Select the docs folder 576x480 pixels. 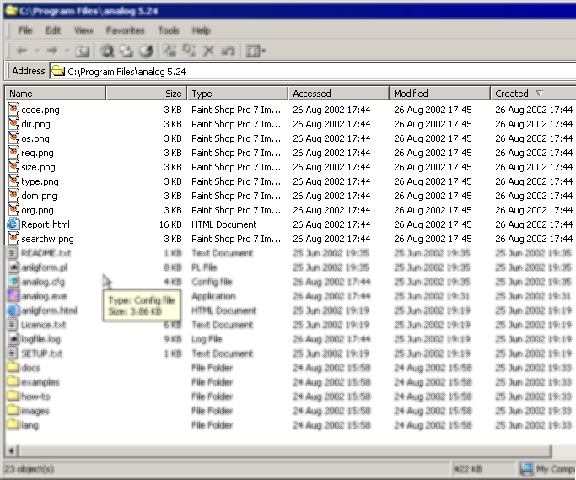tap(30, 368)
